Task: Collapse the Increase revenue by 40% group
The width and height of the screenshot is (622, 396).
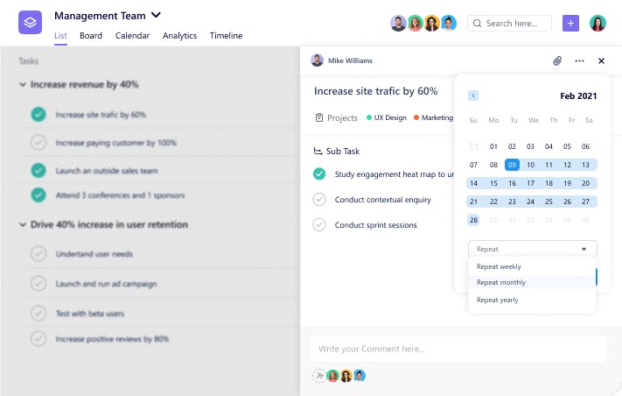Action: tap(22, 85)
